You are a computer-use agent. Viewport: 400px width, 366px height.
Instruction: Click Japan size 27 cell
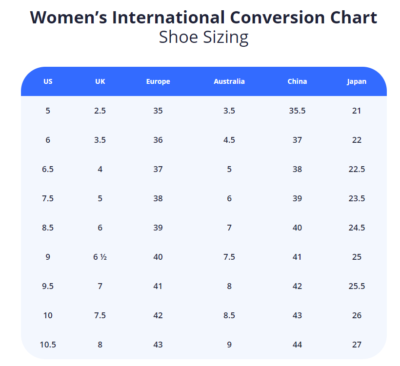click(357, 345)
